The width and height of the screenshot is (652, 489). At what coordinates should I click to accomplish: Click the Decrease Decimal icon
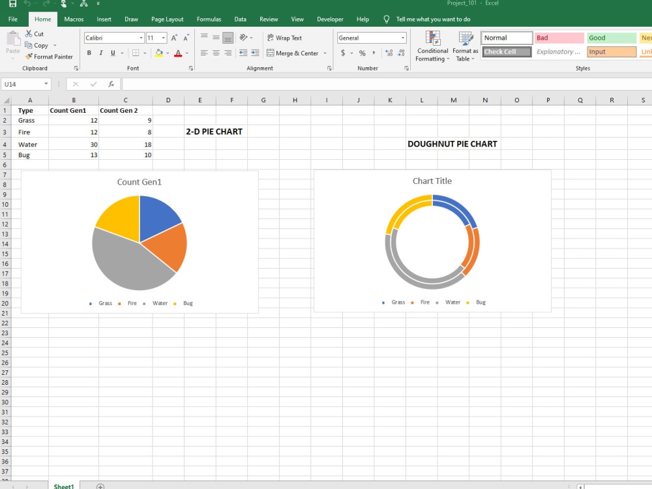pyautogui.click(x=401, y=53)
